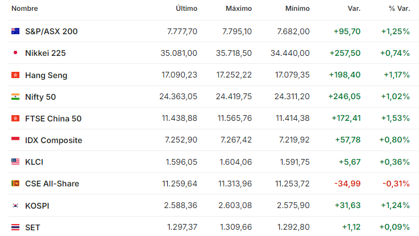Screen dimensions: 419x236
Task: Open the CSE All-Share index link
Action: tap(52, 184)
